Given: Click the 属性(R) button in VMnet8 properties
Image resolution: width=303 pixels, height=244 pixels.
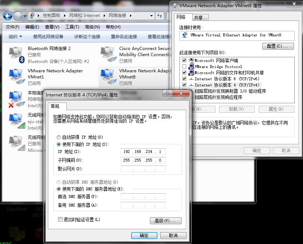Looking at the screenshot, I should [276, 109].
